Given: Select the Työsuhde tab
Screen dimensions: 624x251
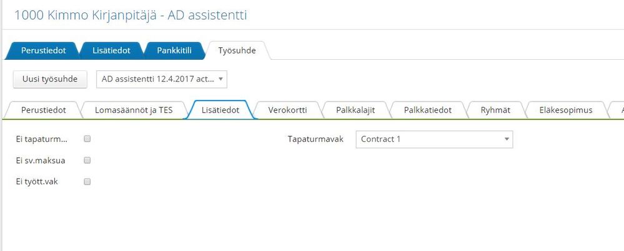Looking at the screenshot, I should (x=237, y=50).
